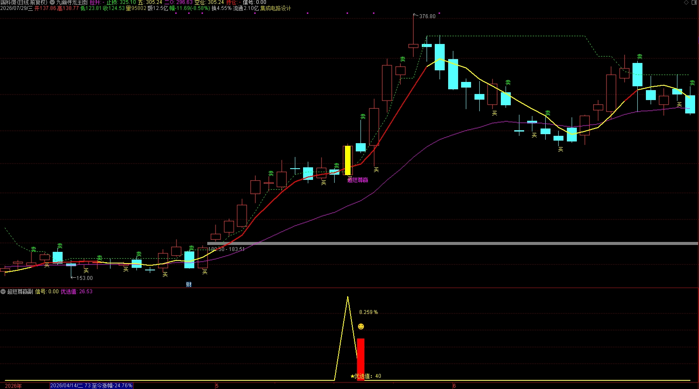Click the 376.80 high price label

pyautogui.click(x=427, y=16)
